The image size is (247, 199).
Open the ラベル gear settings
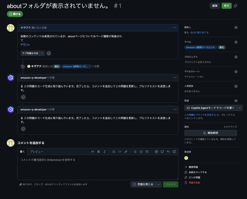tap(236, 42)
